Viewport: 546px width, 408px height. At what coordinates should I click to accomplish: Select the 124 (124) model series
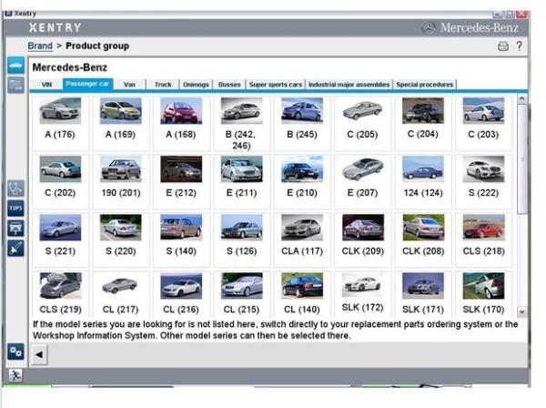click(x=423, y=181)
